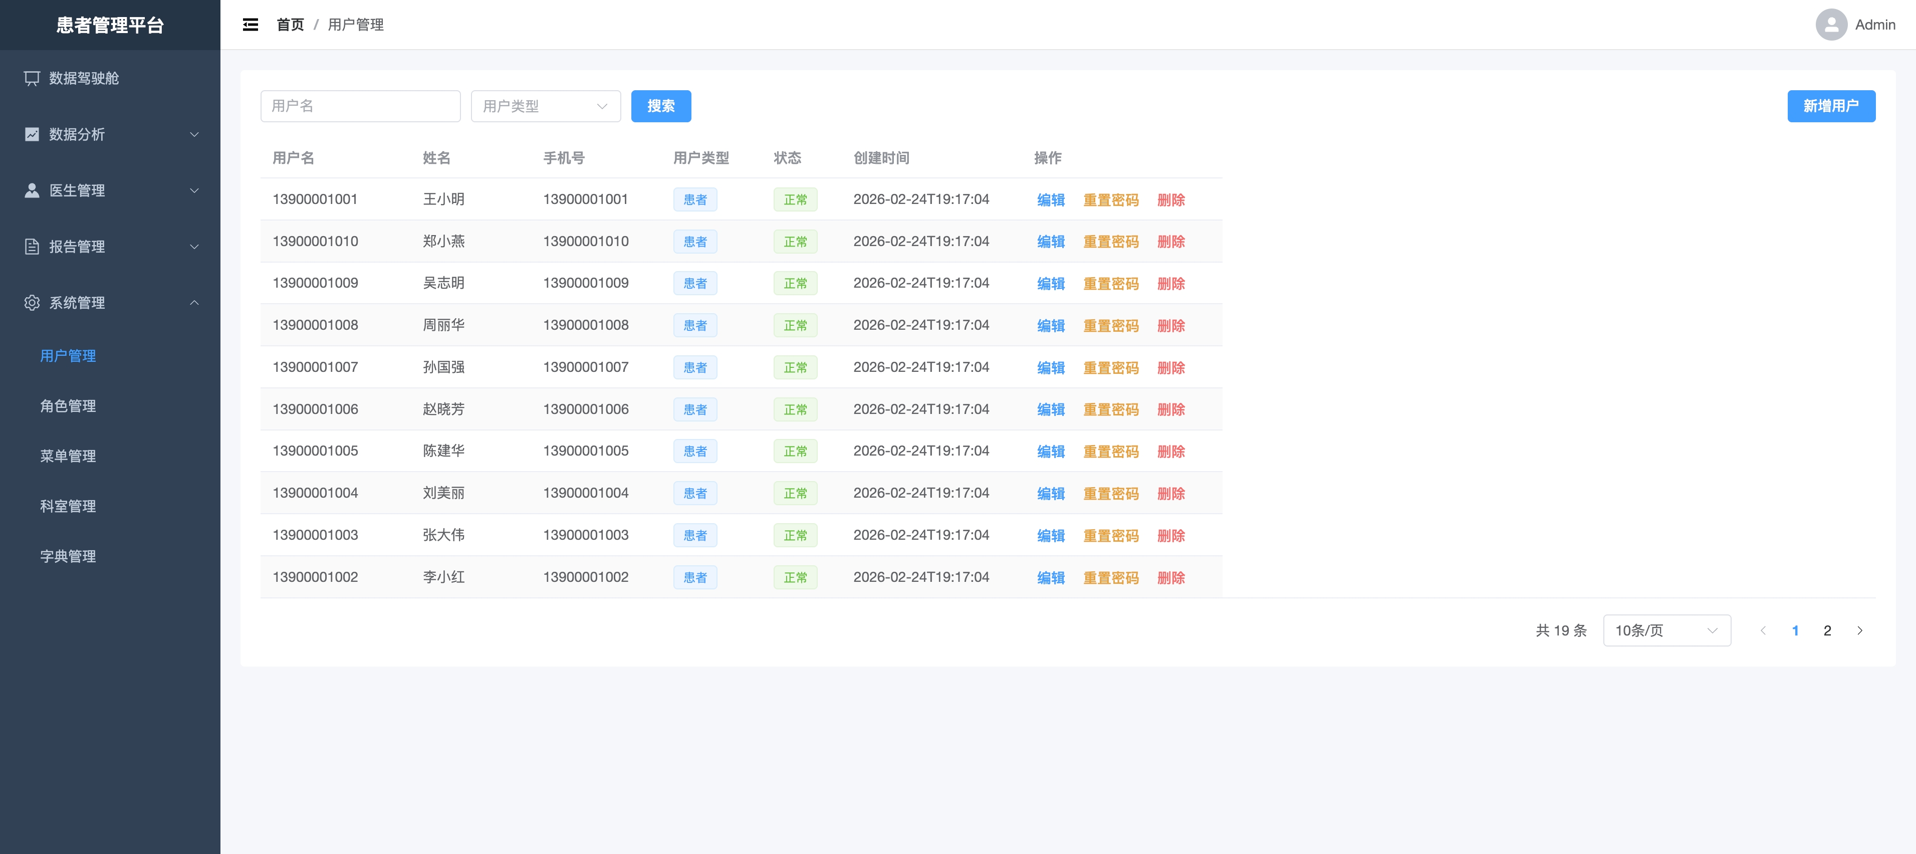Select 用户管理 in sidebar
Screen dimensions: 1916x854
(68, 356)
